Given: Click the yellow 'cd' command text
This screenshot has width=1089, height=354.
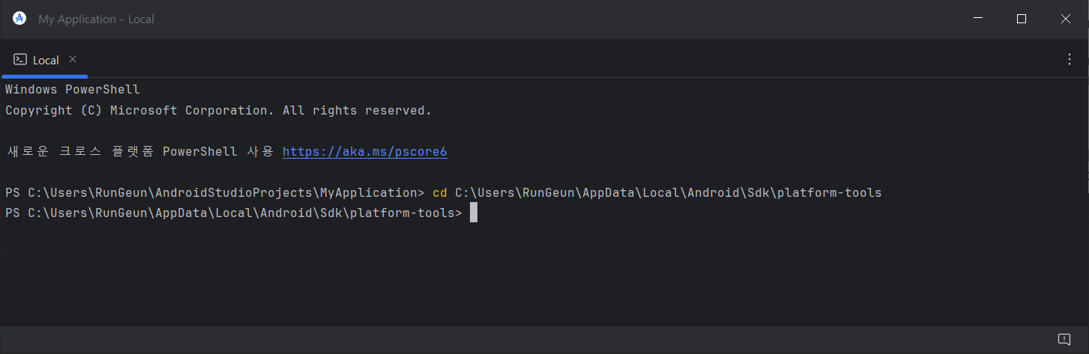Looking at the screenshot, I should click(440, 193).
